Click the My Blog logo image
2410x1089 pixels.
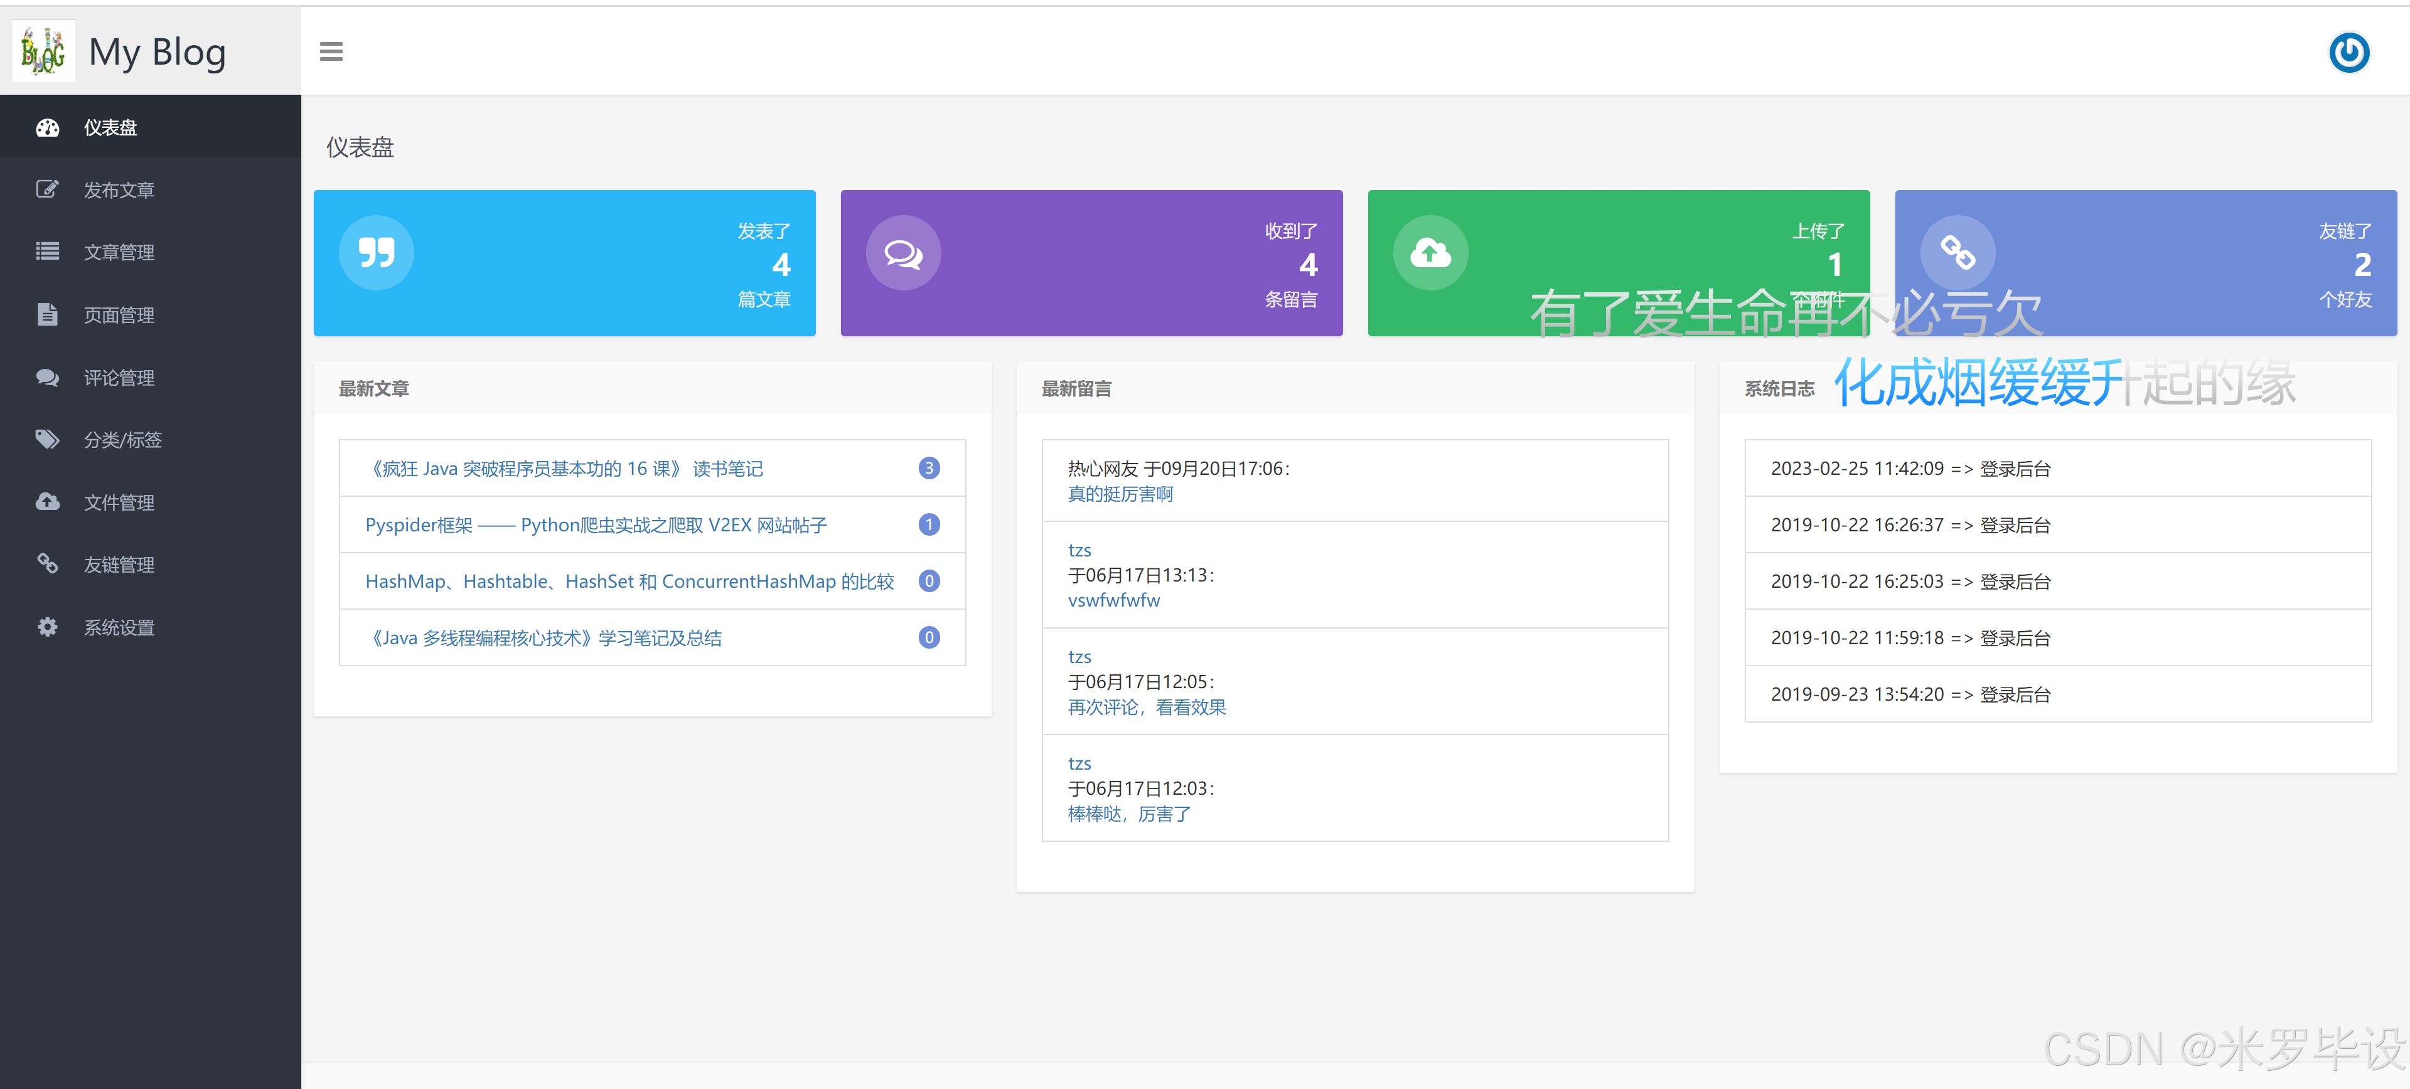(x=43, y=51)
